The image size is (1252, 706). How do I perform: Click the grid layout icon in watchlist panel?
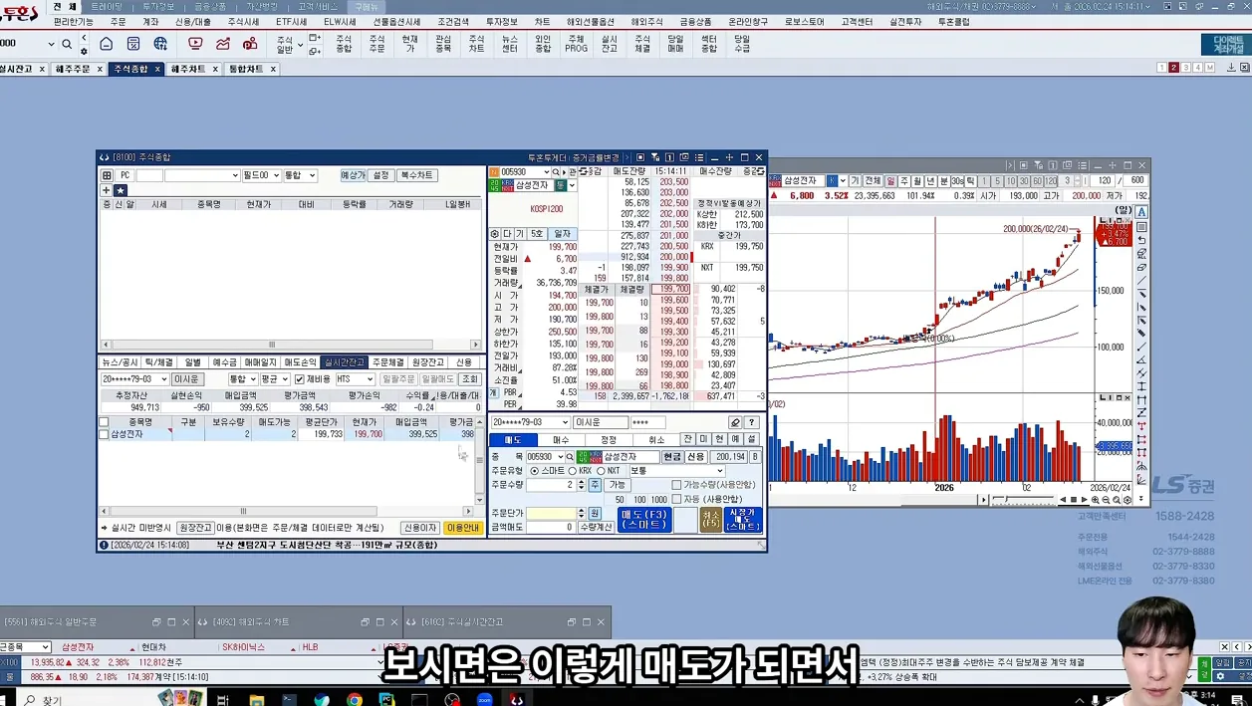(x=107, y=175)
